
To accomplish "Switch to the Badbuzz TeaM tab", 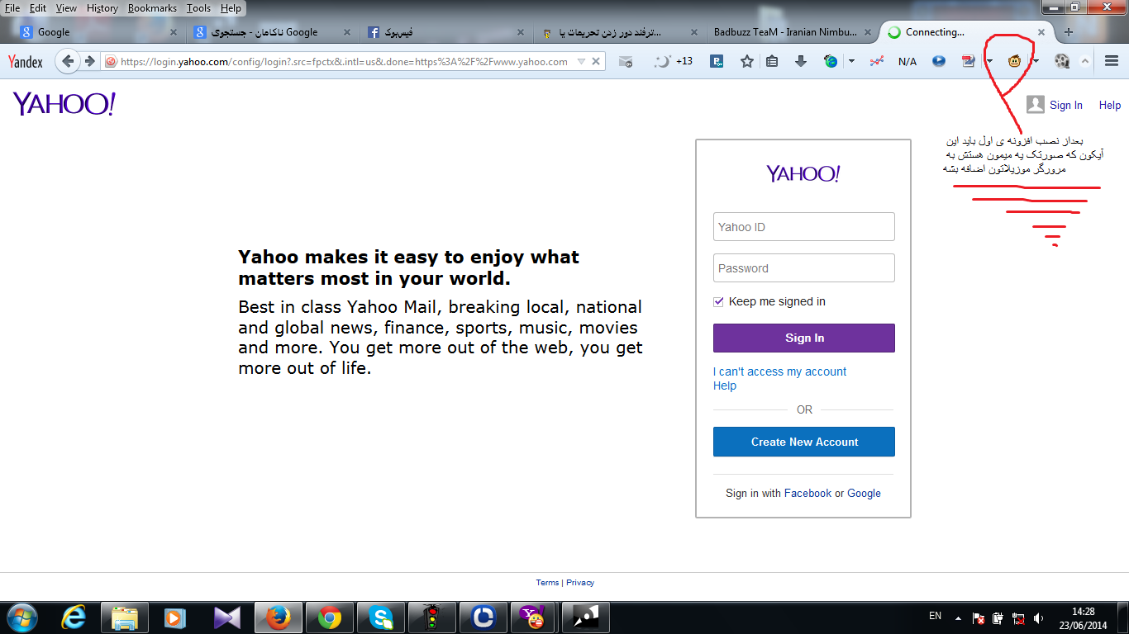I will [793, 32].
